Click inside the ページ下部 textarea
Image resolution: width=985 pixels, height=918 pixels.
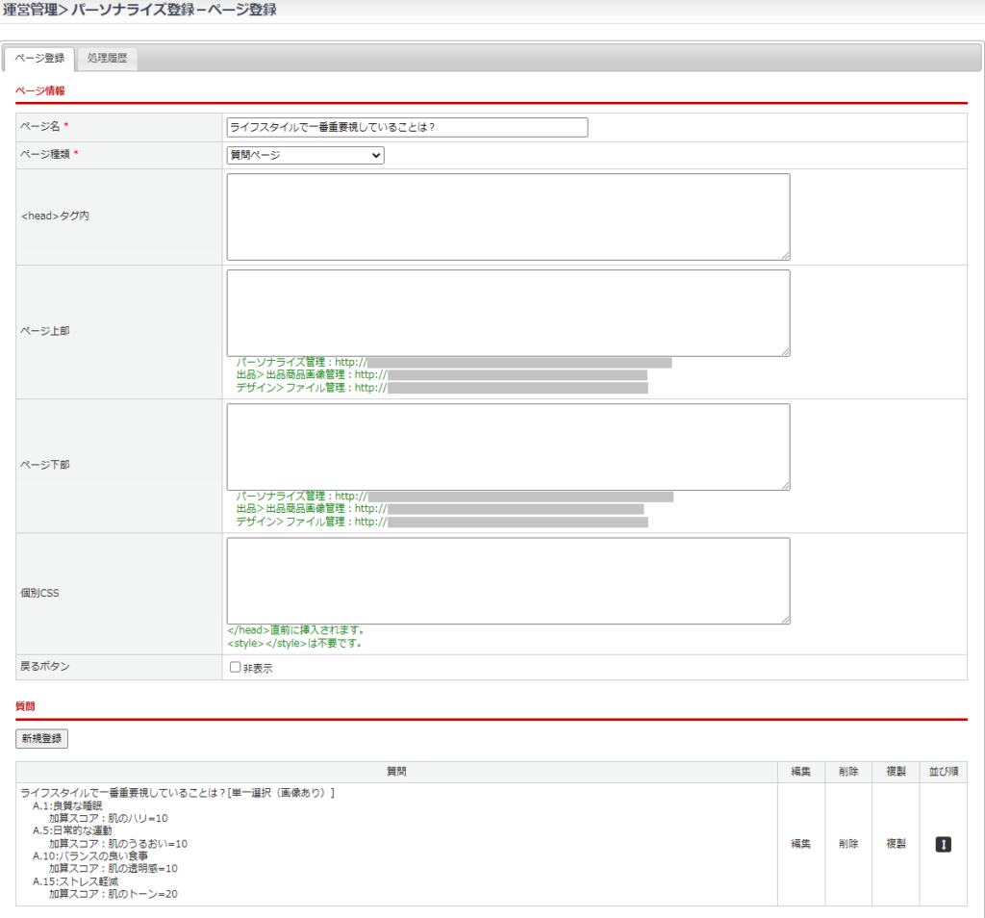(x=508, y=446)
